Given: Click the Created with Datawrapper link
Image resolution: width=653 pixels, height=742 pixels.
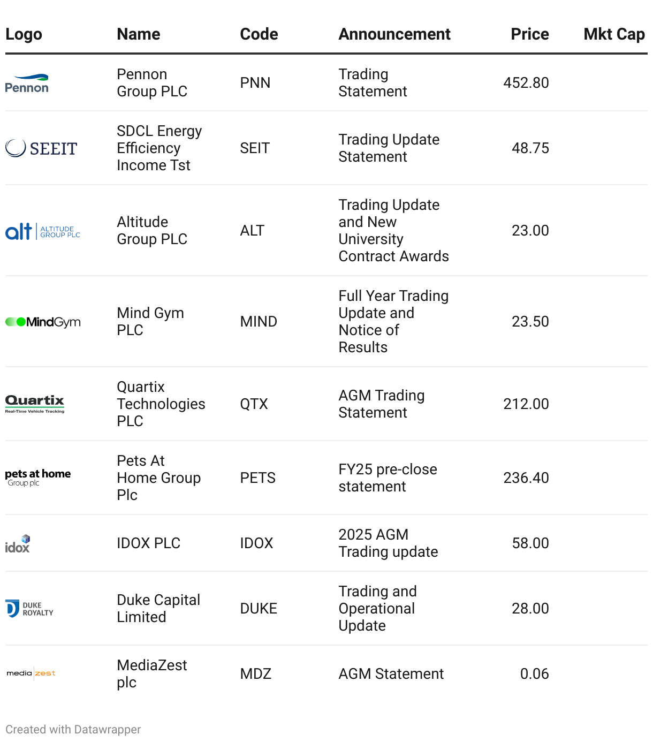Looking at the screenshot, I should click(73, 730).
